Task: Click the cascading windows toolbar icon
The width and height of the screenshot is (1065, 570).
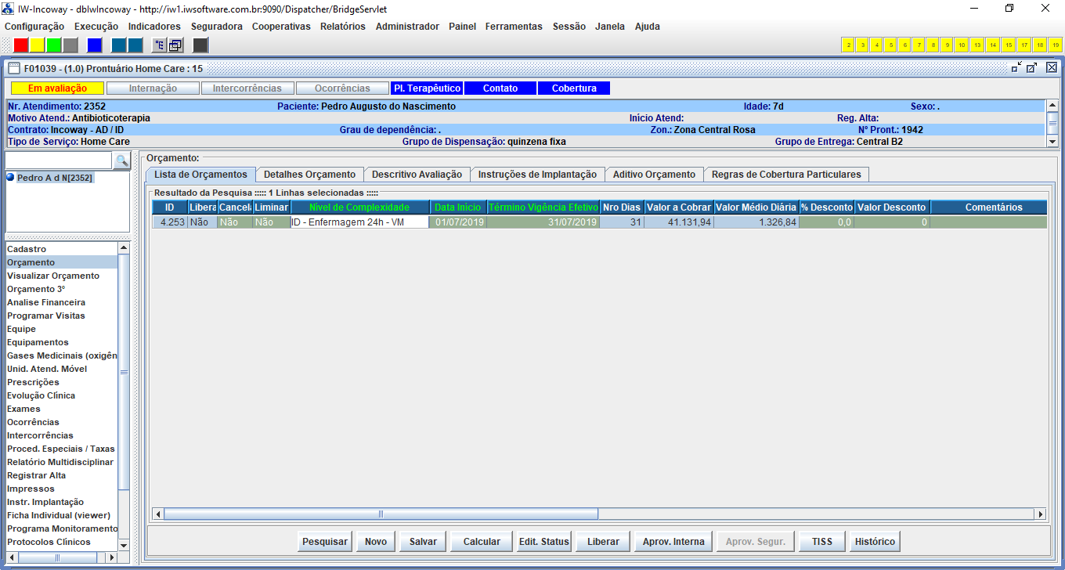Action: [175, 45]
